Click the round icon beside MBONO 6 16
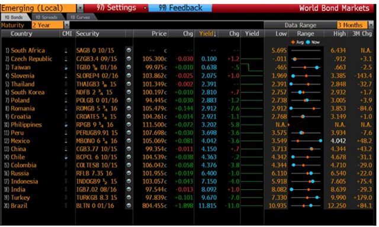Viewport: 379px width, 227px height. (129, 141)
